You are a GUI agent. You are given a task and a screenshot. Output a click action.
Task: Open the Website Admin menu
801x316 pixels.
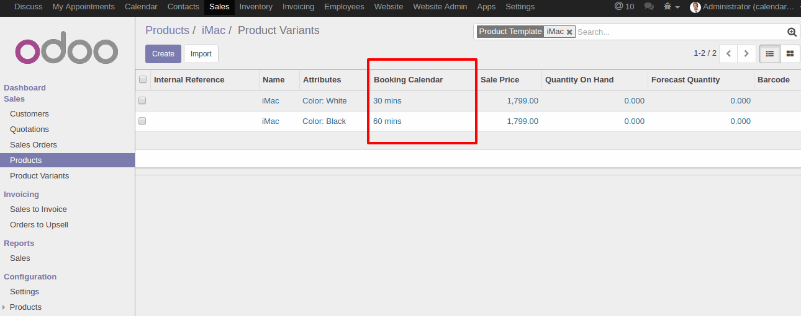point(440,7)
